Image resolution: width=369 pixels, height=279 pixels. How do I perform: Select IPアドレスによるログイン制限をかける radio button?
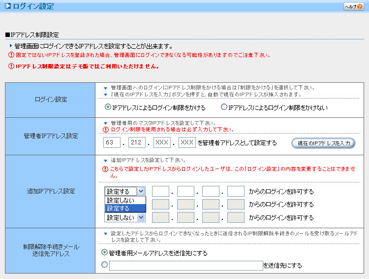[x=108, y=107]
